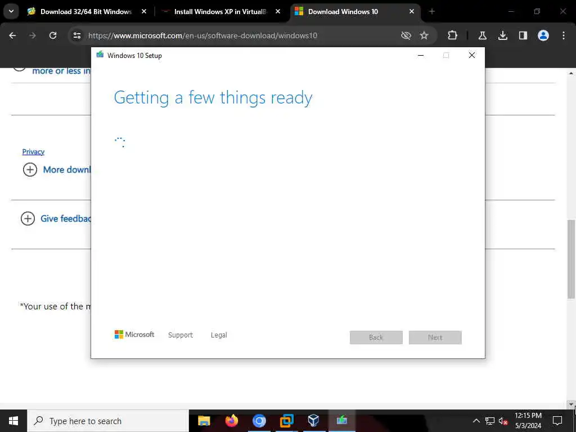Click the taskbar search box
The width and height of the screenshot is (576, 432).
[108, 421]
